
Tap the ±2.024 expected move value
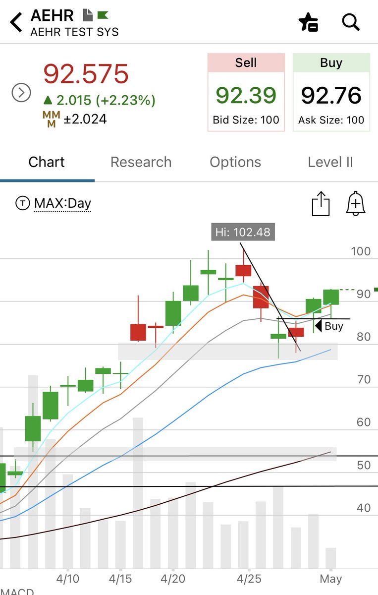(85, 119)
